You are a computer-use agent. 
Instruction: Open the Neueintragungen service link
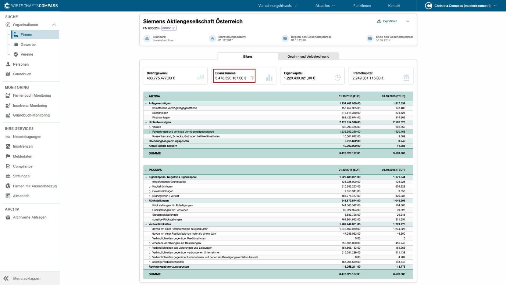27,137
